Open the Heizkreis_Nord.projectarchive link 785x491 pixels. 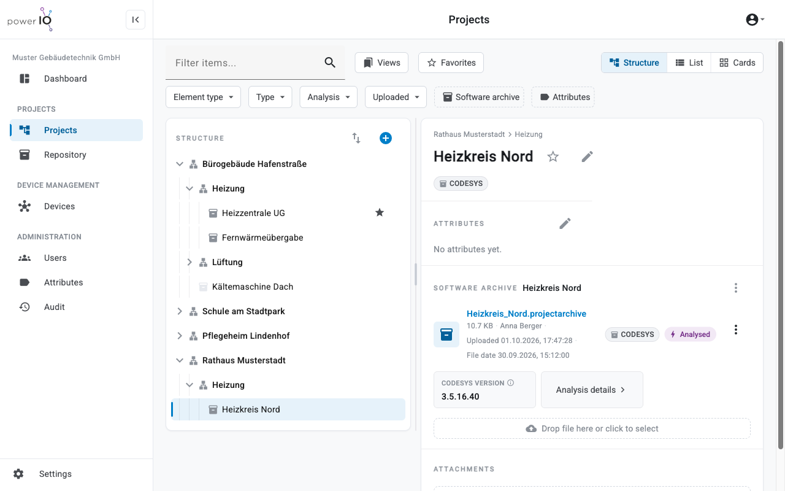point(526,314)
